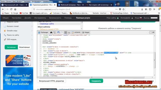
Task: Log out with Выход
Action: pos(146,18)
